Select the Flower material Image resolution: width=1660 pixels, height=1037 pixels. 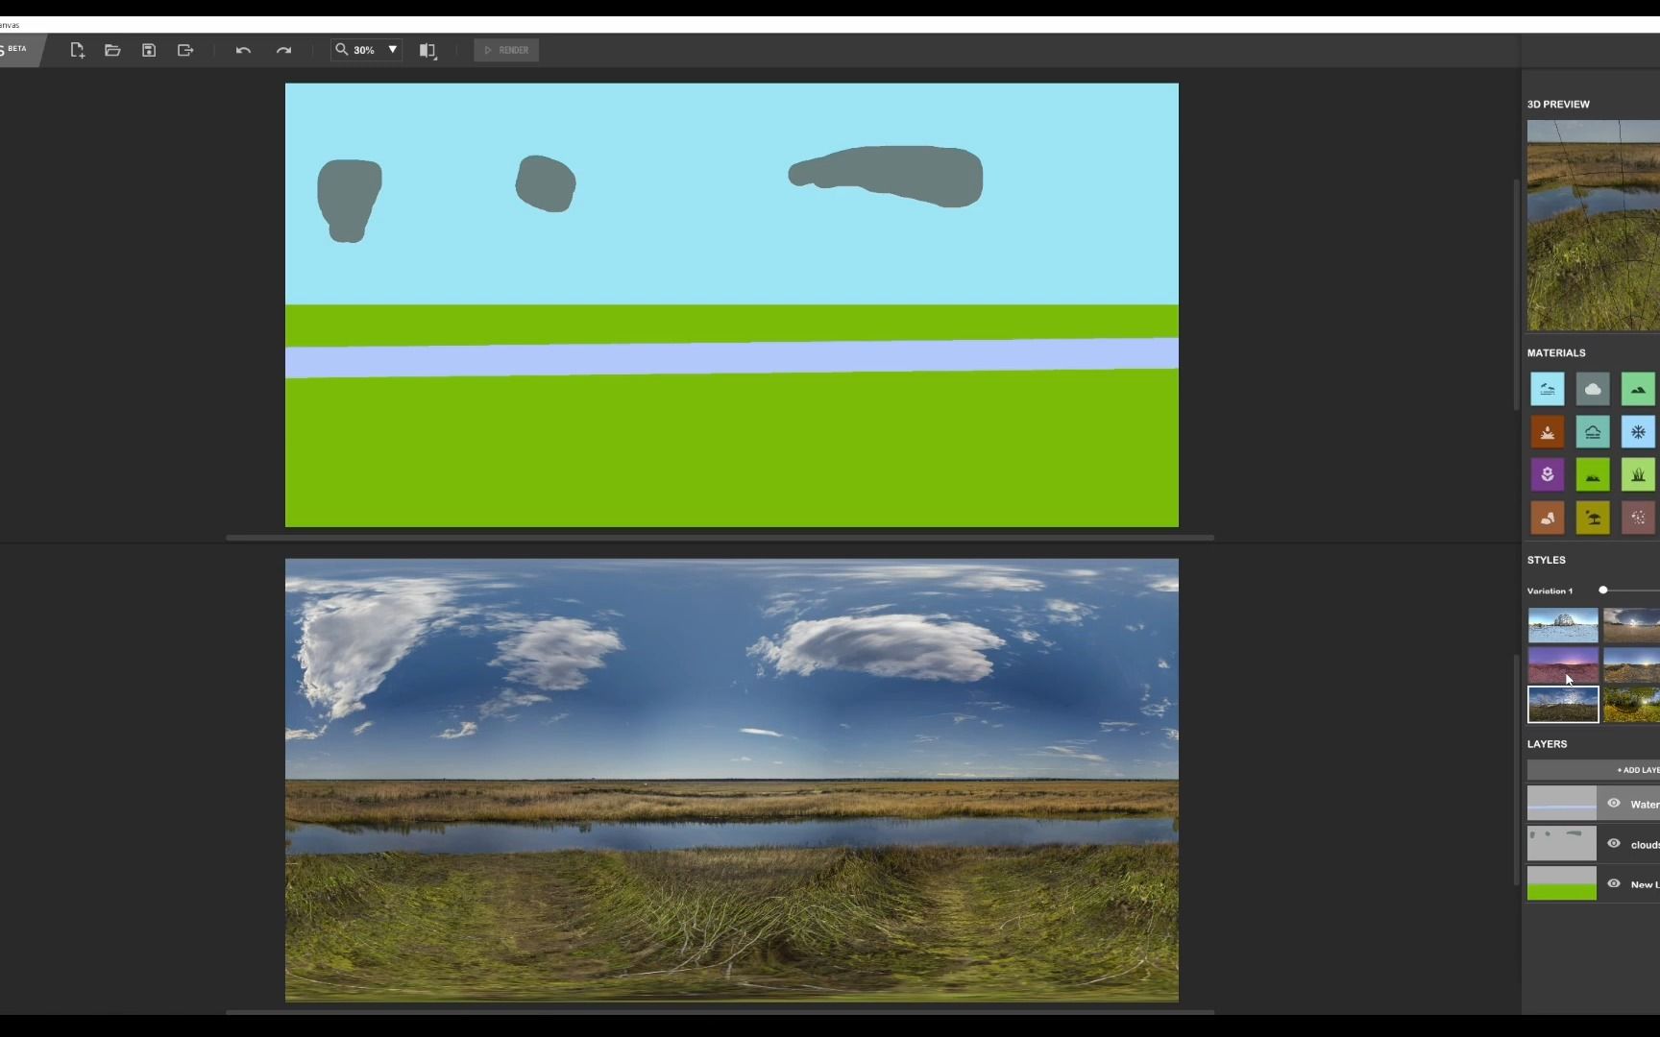[1548, 474]
